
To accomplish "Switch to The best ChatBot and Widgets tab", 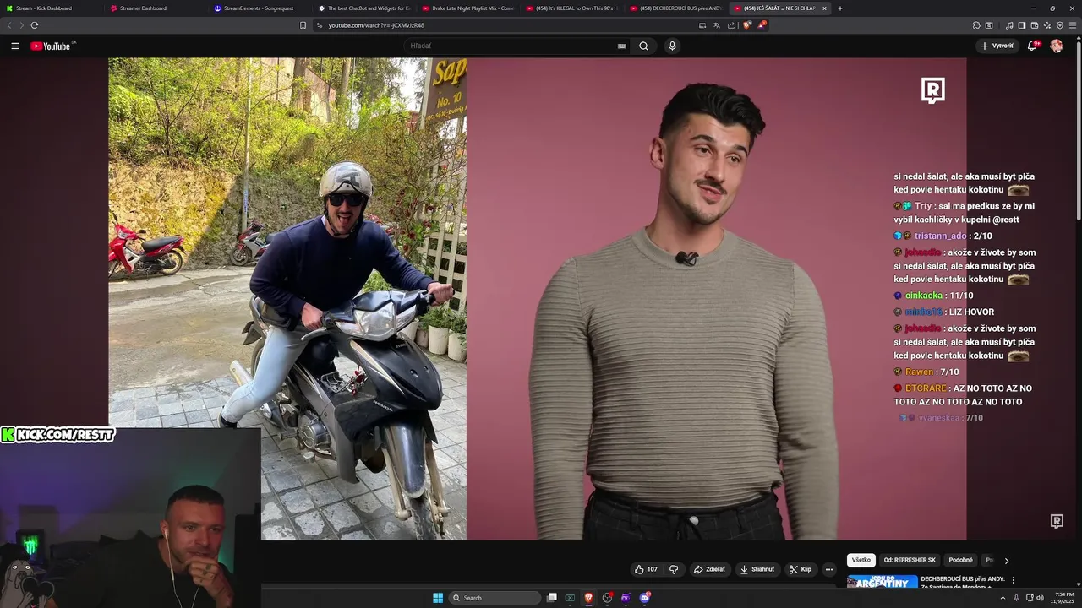I will tap(364, 8).
